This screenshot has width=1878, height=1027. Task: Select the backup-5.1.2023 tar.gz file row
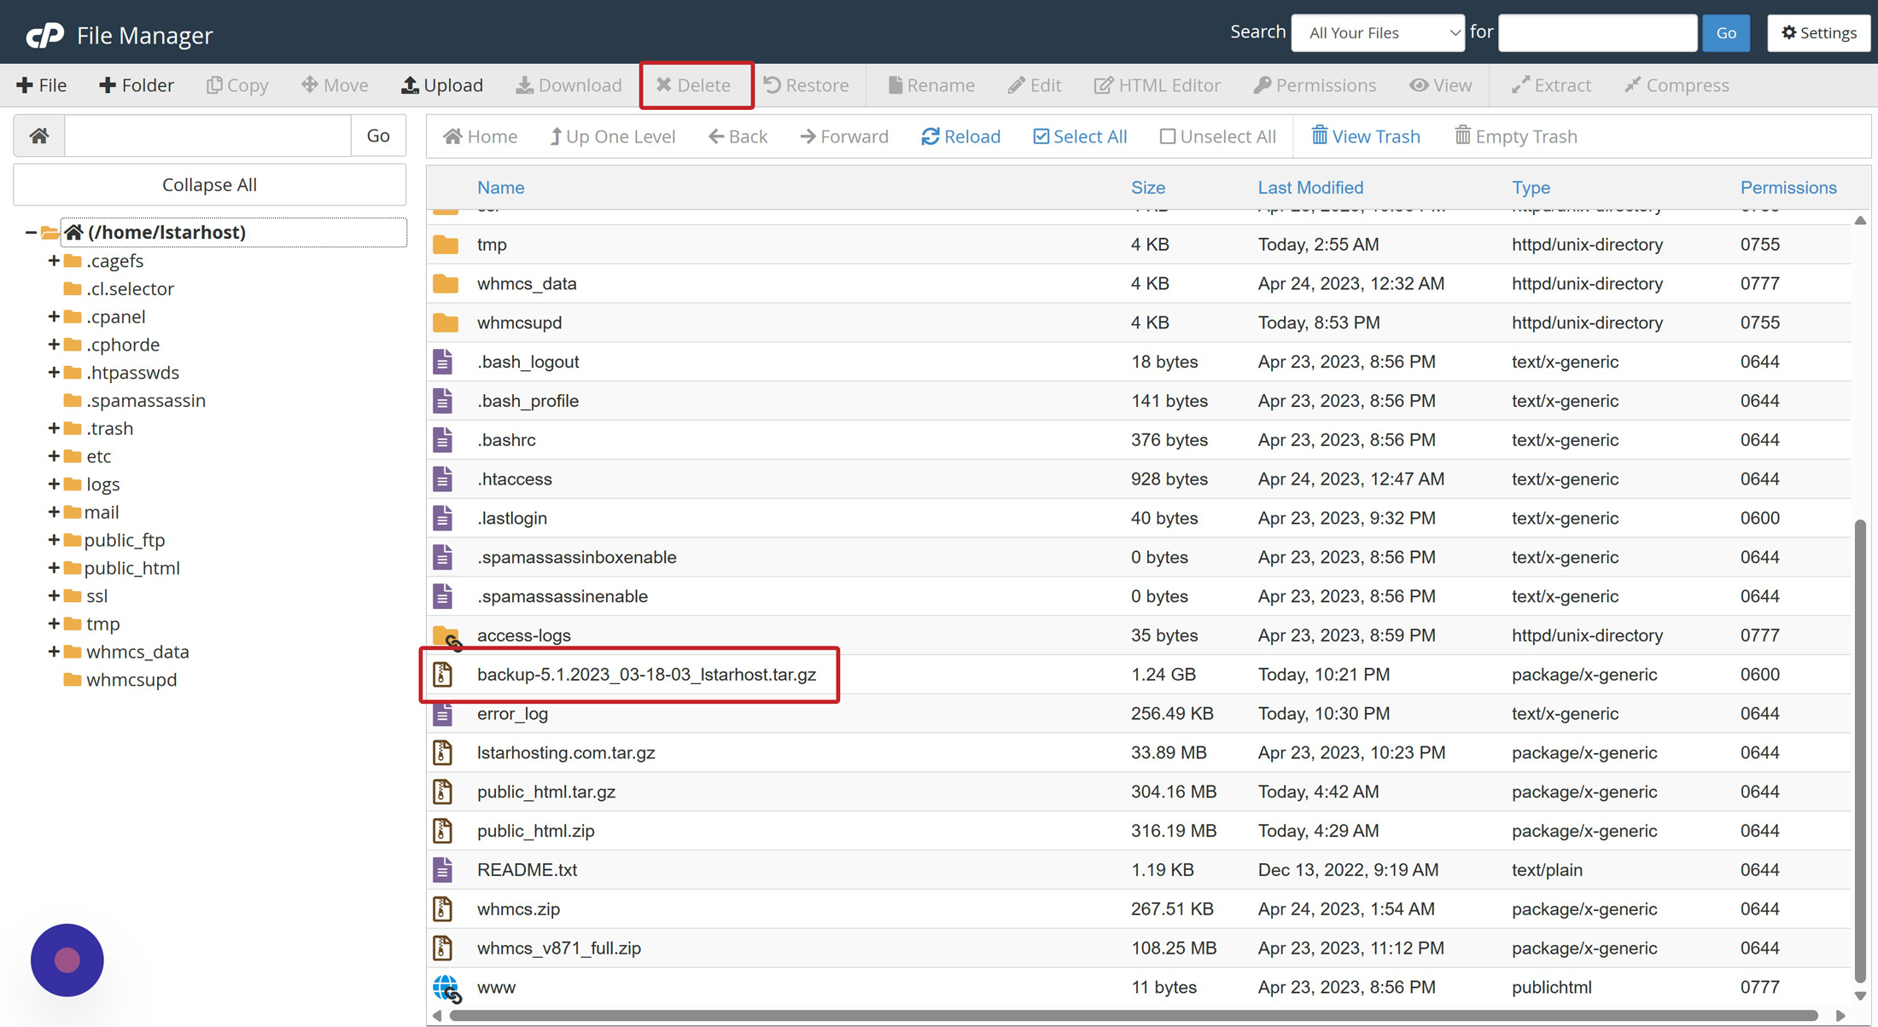point(645,675)
